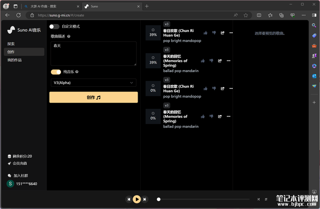The height and width of the screenshot is (209, 320).
Task: Skip to next track in player
Action: [x=145, y=199]
